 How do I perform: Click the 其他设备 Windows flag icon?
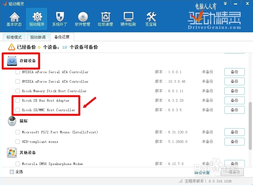[x=12, y=152]
